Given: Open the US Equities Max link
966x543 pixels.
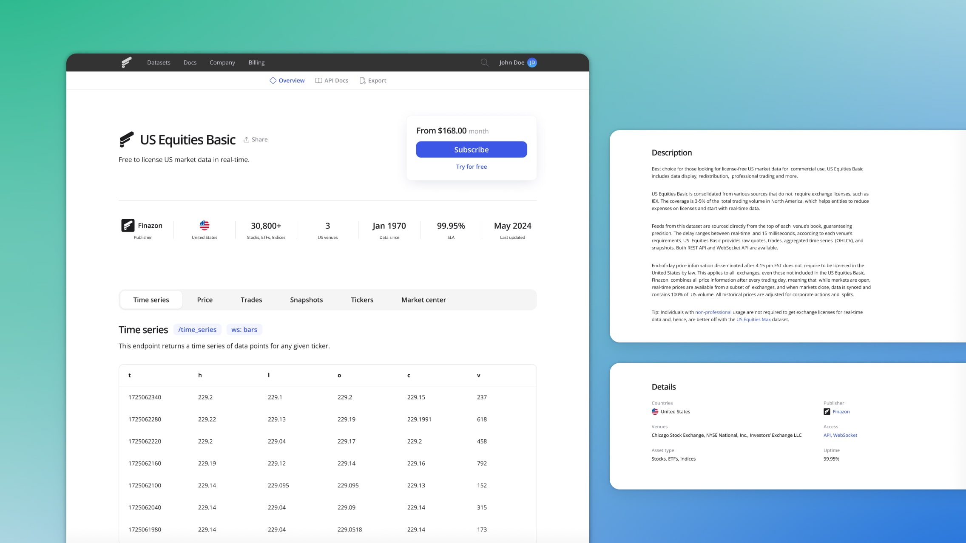Looking at the screenshot, I should tap(753, 320).
